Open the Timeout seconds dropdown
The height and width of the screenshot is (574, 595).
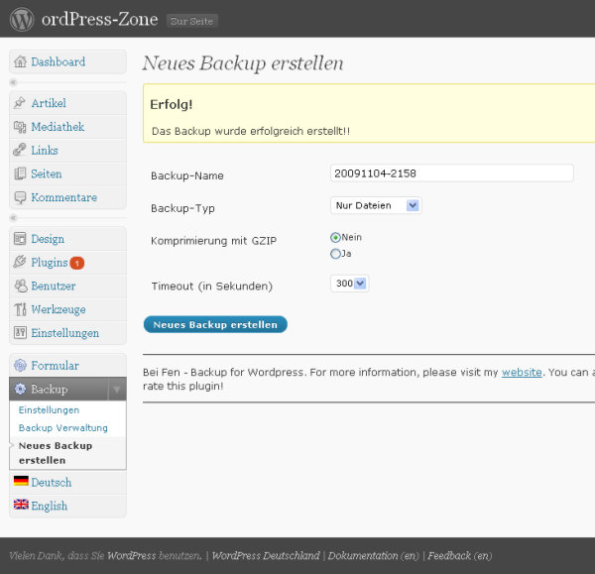349,284
